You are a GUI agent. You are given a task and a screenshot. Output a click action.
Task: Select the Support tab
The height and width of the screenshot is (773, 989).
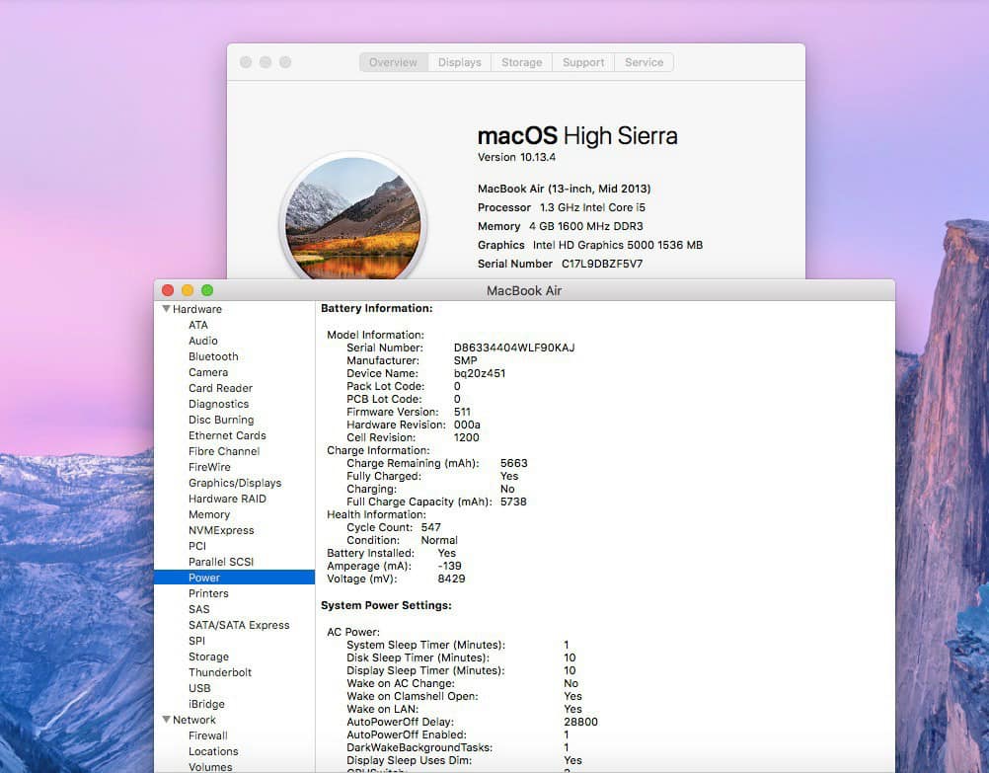click(x=583, y=62)
